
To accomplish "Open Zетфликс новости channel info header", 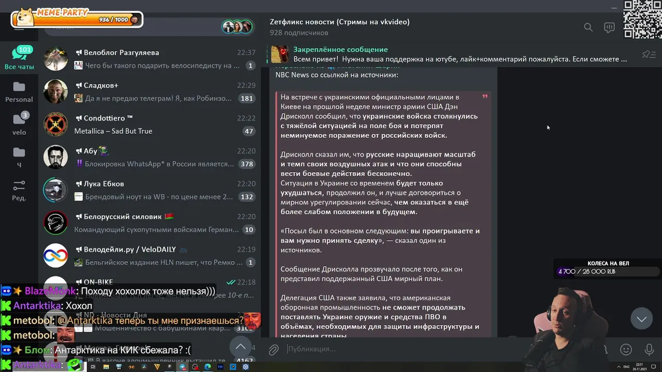I will 340,22.
